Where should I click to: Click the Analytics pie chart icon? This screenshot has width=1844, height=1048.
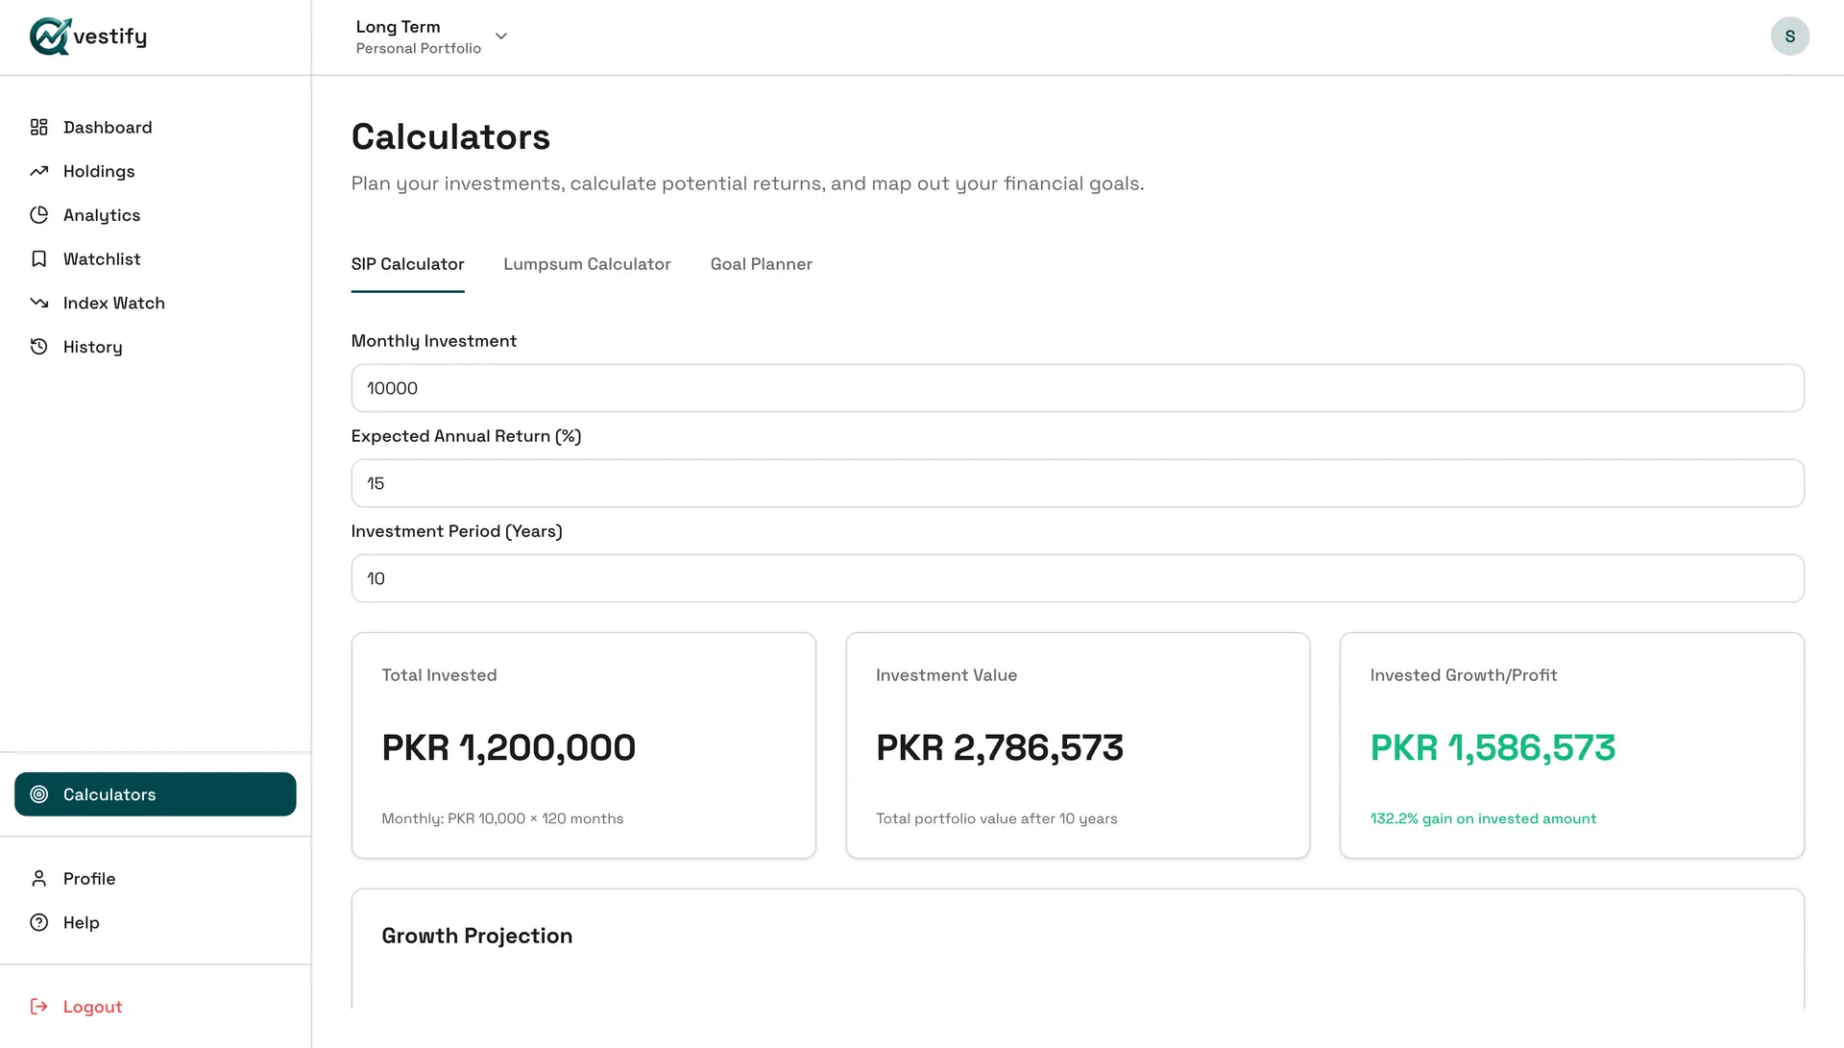pos(38,215)
